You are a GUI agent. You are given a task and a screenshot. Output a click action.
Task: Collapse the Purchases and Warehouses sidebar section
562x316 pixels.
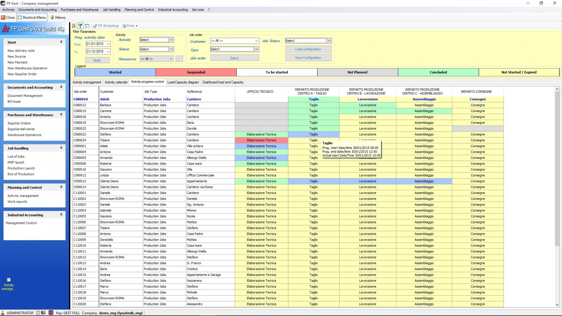pos(61,115)
